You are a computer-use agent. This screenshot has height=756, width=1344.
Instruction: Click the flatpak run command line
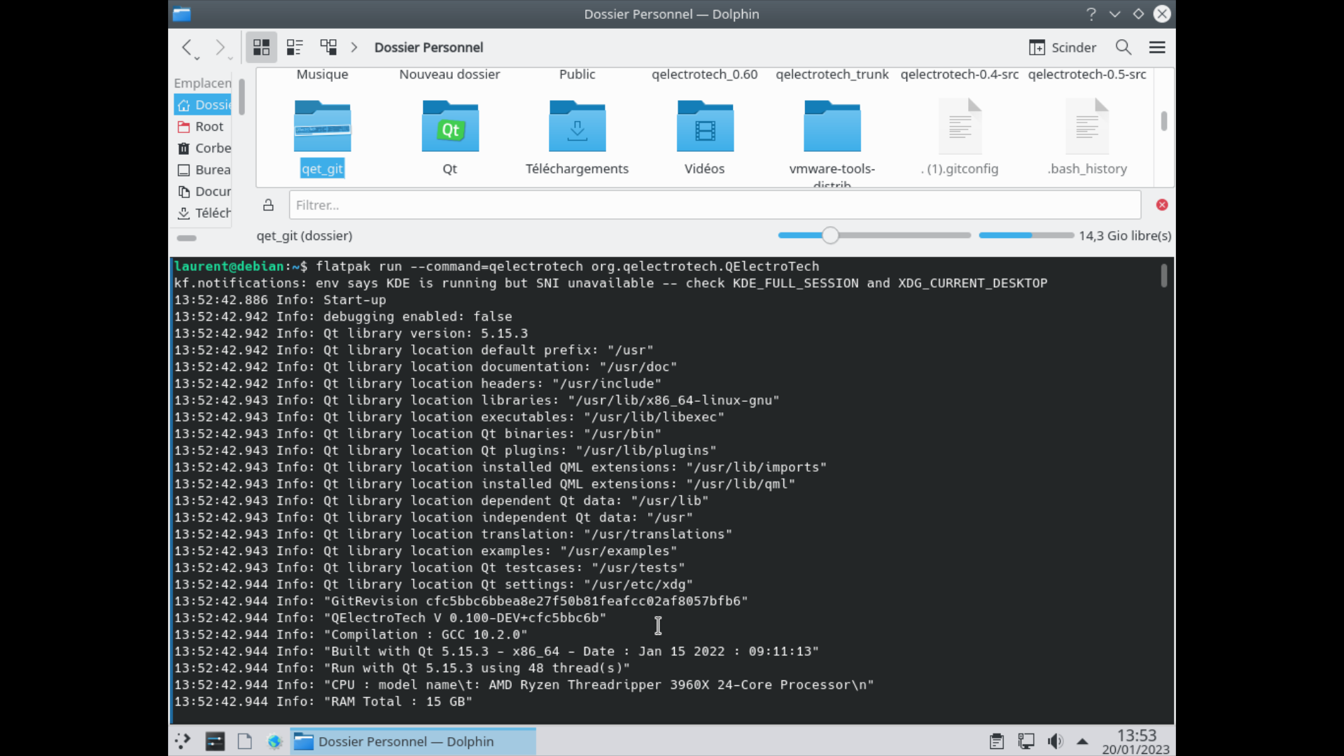coord(496,266)
